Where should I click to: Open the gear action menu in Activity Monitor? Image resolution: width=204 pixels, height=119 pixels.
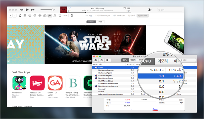point(108,60)
